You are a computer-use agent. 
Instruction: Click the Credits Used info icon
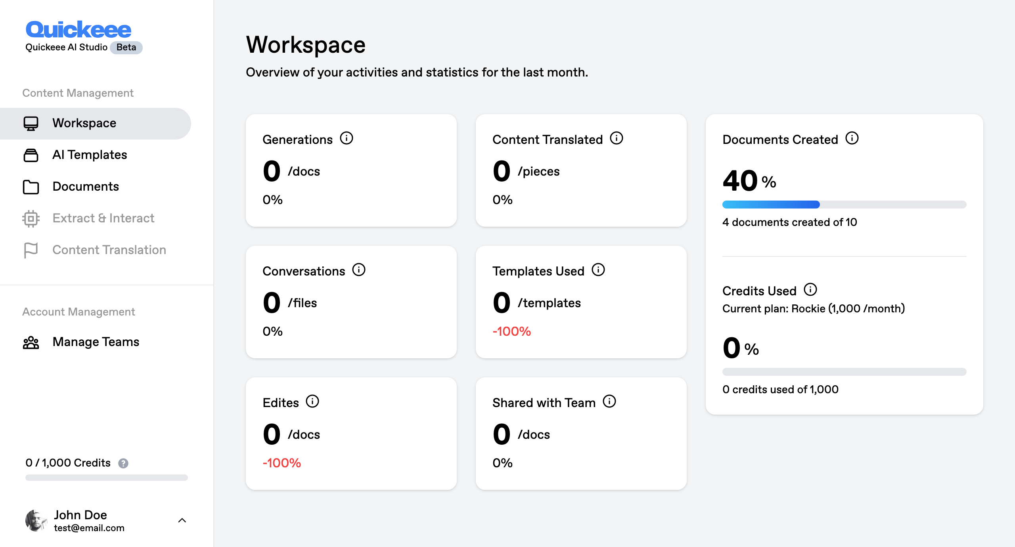(810, 290)
